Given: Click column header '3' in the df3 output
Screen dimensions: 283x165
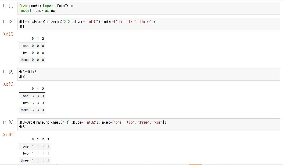Looking at the screenshot, I should 48,139.
